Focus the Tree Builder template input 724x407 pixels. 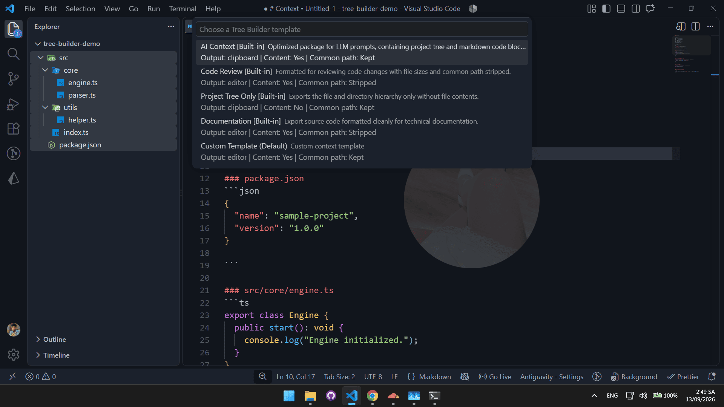click(362, 29)
